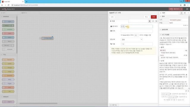Image resolution: width=190 pixels, height=107 pixels.
Task: Select the function node in the palette
Action: point(8,60)
